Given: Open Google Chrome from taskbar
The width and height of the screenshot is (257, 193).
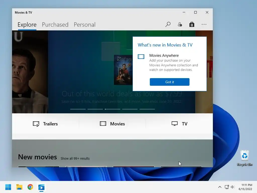Looking at the screenshot, I should point(30,187).
